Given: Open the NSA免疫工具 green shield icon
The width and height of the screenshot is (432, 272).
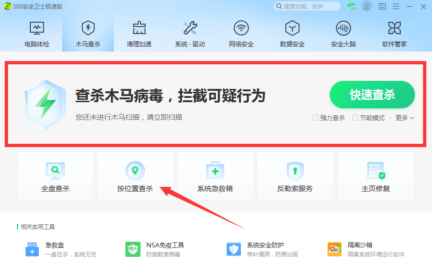Looking at the screenshot, I should click(133, 249).
